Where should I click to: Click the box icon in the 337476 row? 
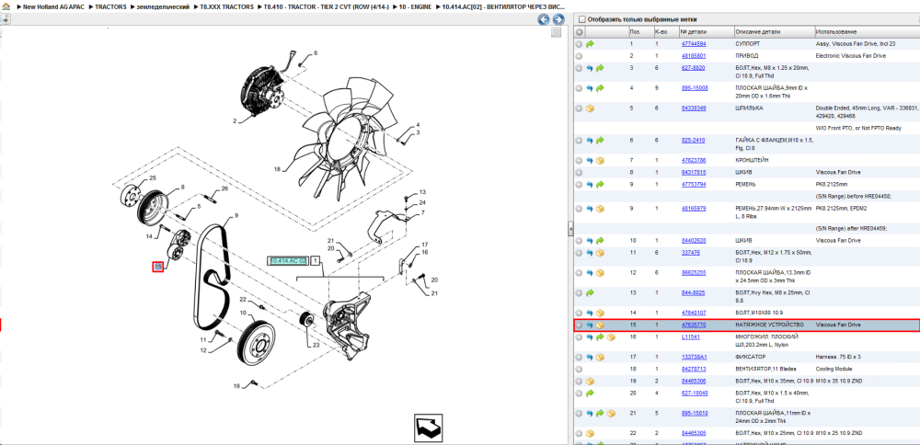[600, 253]
